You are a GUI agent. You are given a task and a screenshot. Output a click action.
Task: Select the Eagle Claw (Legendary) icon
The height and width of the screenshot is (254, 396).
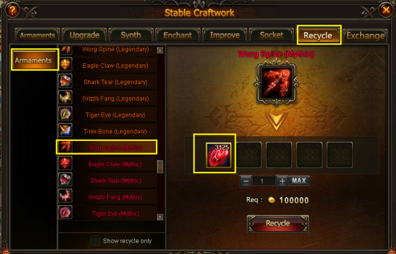pos(66,64)
